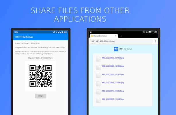Click file icon beside IMG_20200816_200241.jpg
The height and width of the screenshot is (115, 176).
98,84
